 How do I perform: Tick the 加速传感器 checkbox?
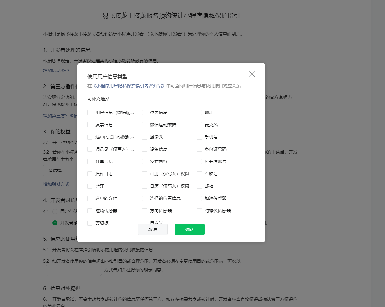(199, 198)
